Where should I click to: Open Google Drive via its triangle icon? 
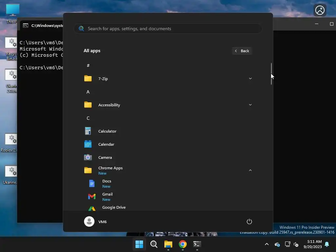tap(92, 208)
